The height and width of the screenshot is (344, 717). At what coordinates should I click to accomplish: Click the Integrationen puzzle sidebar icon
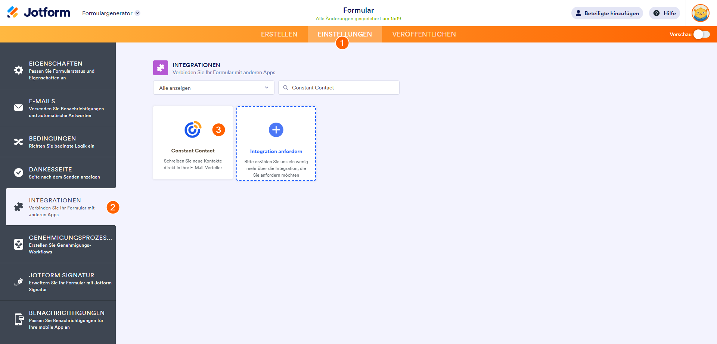point(19,207)
